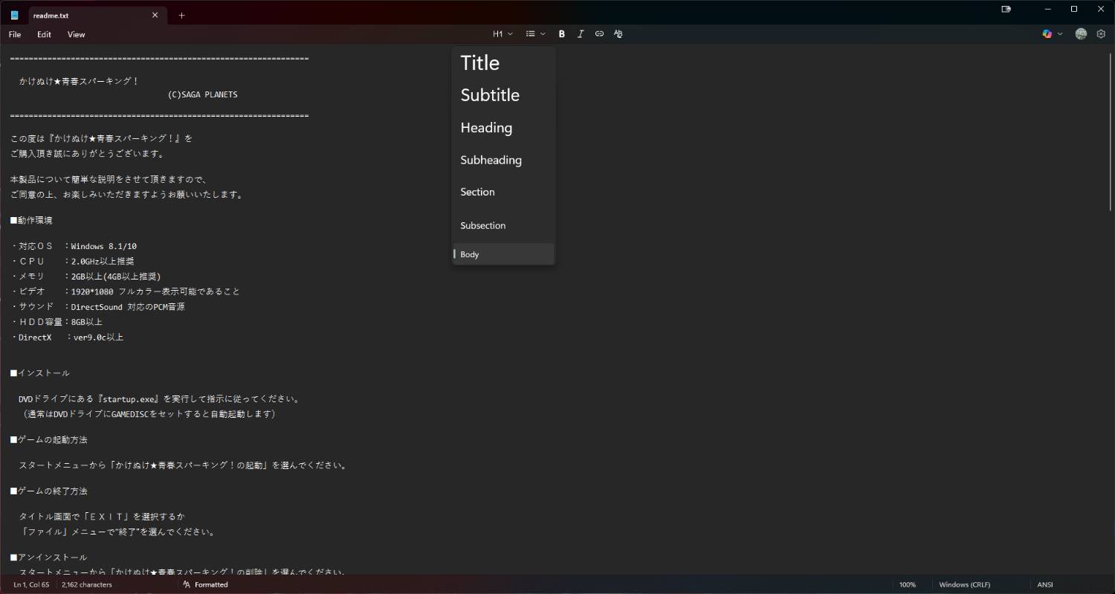Click the Ln 1, Col 65 status indicator

pos(31,585)
